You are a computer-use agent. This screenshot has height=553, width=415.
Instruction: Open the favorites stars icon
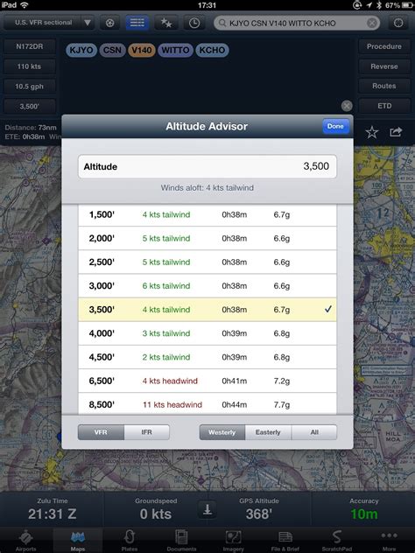(166, 23)
